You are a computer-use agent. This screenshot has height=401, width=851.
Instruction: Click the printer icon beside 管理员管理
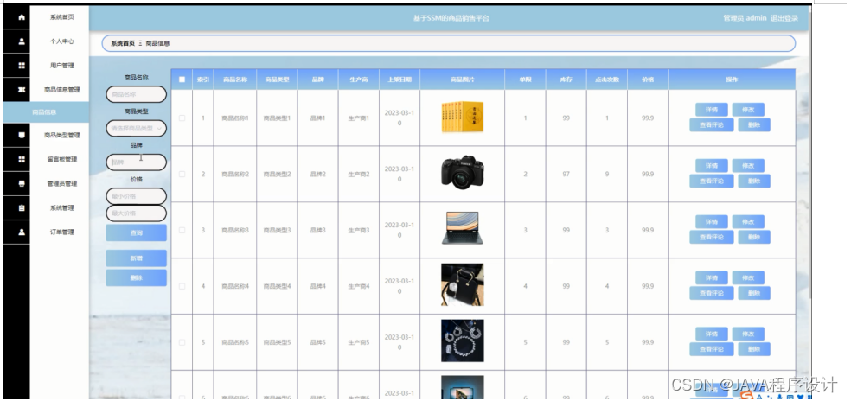21,183
